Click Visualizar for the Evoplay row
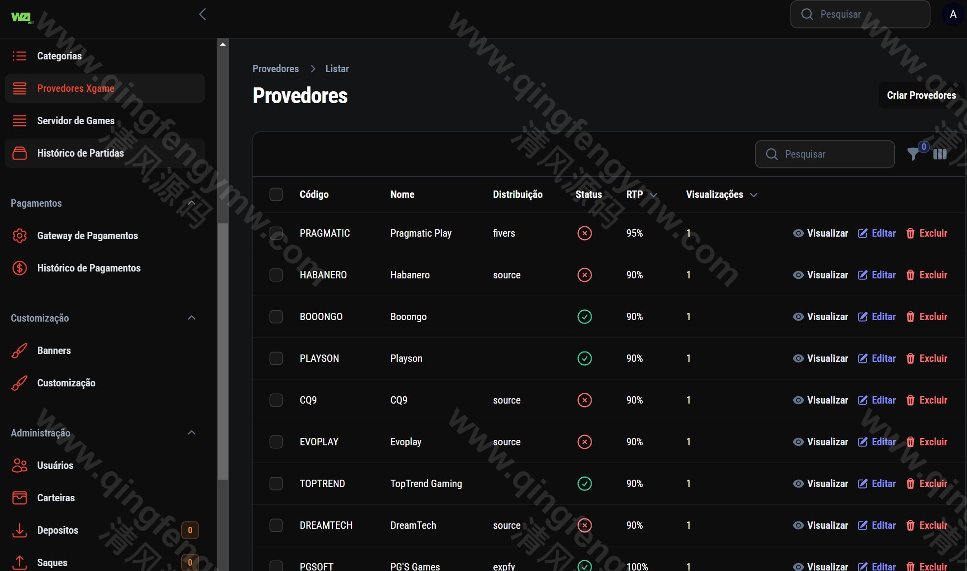 (821, 442)
